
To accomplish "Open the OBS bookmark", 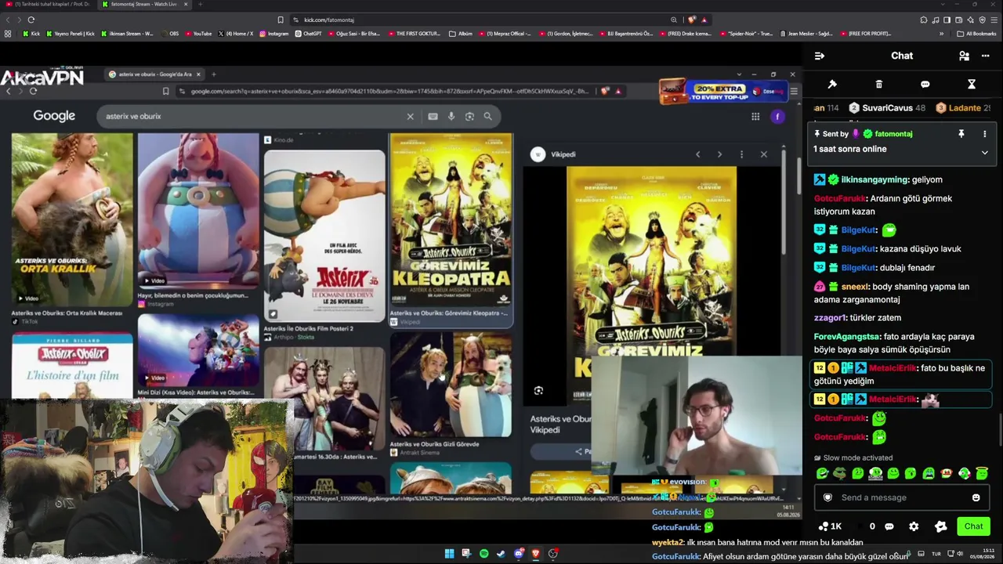I will coord(169,34).
